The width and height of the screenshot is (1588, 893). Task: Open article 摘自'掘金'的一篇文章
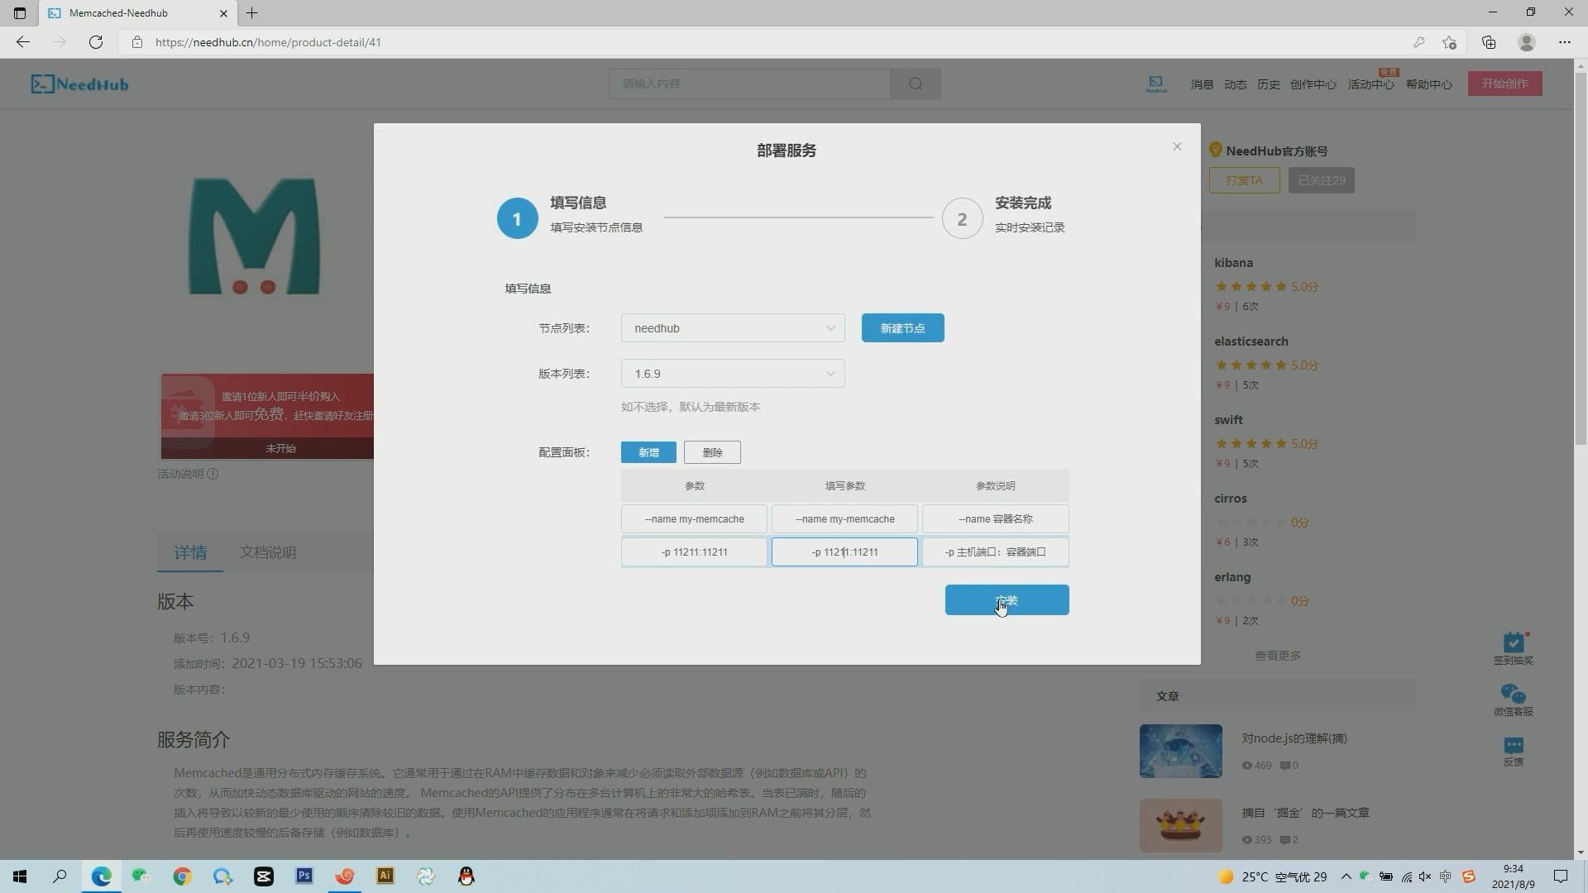pos(1305,813)
